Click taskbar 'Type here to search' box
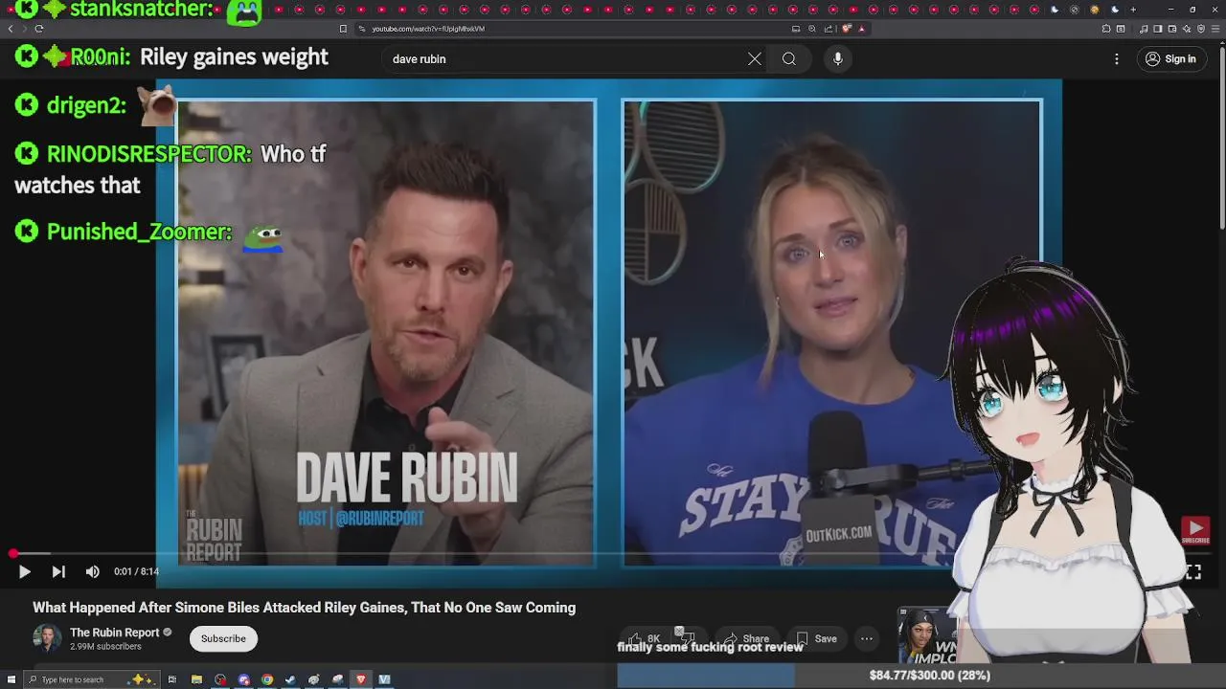 91,679
